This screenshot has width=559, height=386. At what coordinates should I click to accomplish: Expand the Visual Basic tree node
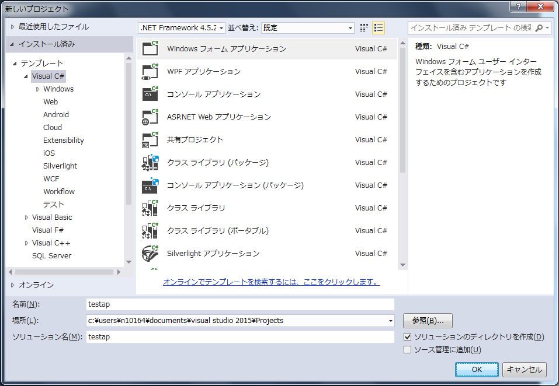[x=26, y=217]
